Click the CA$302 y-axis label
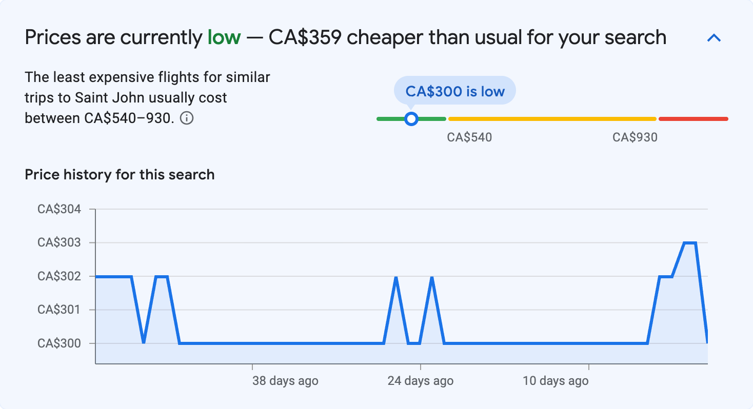The height and width of the screenshot is (409, 753). point(59,276)
